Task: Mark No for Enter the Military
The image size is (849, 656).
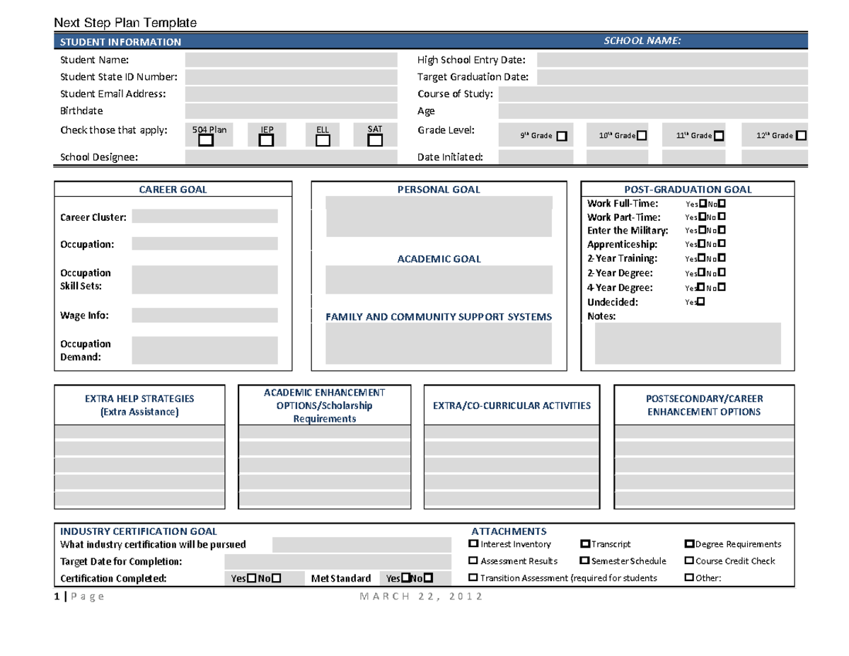Action: pos(722,231)
